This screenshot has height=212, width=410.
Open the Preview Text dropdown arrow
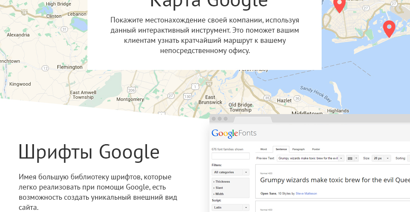coord(341,158)
